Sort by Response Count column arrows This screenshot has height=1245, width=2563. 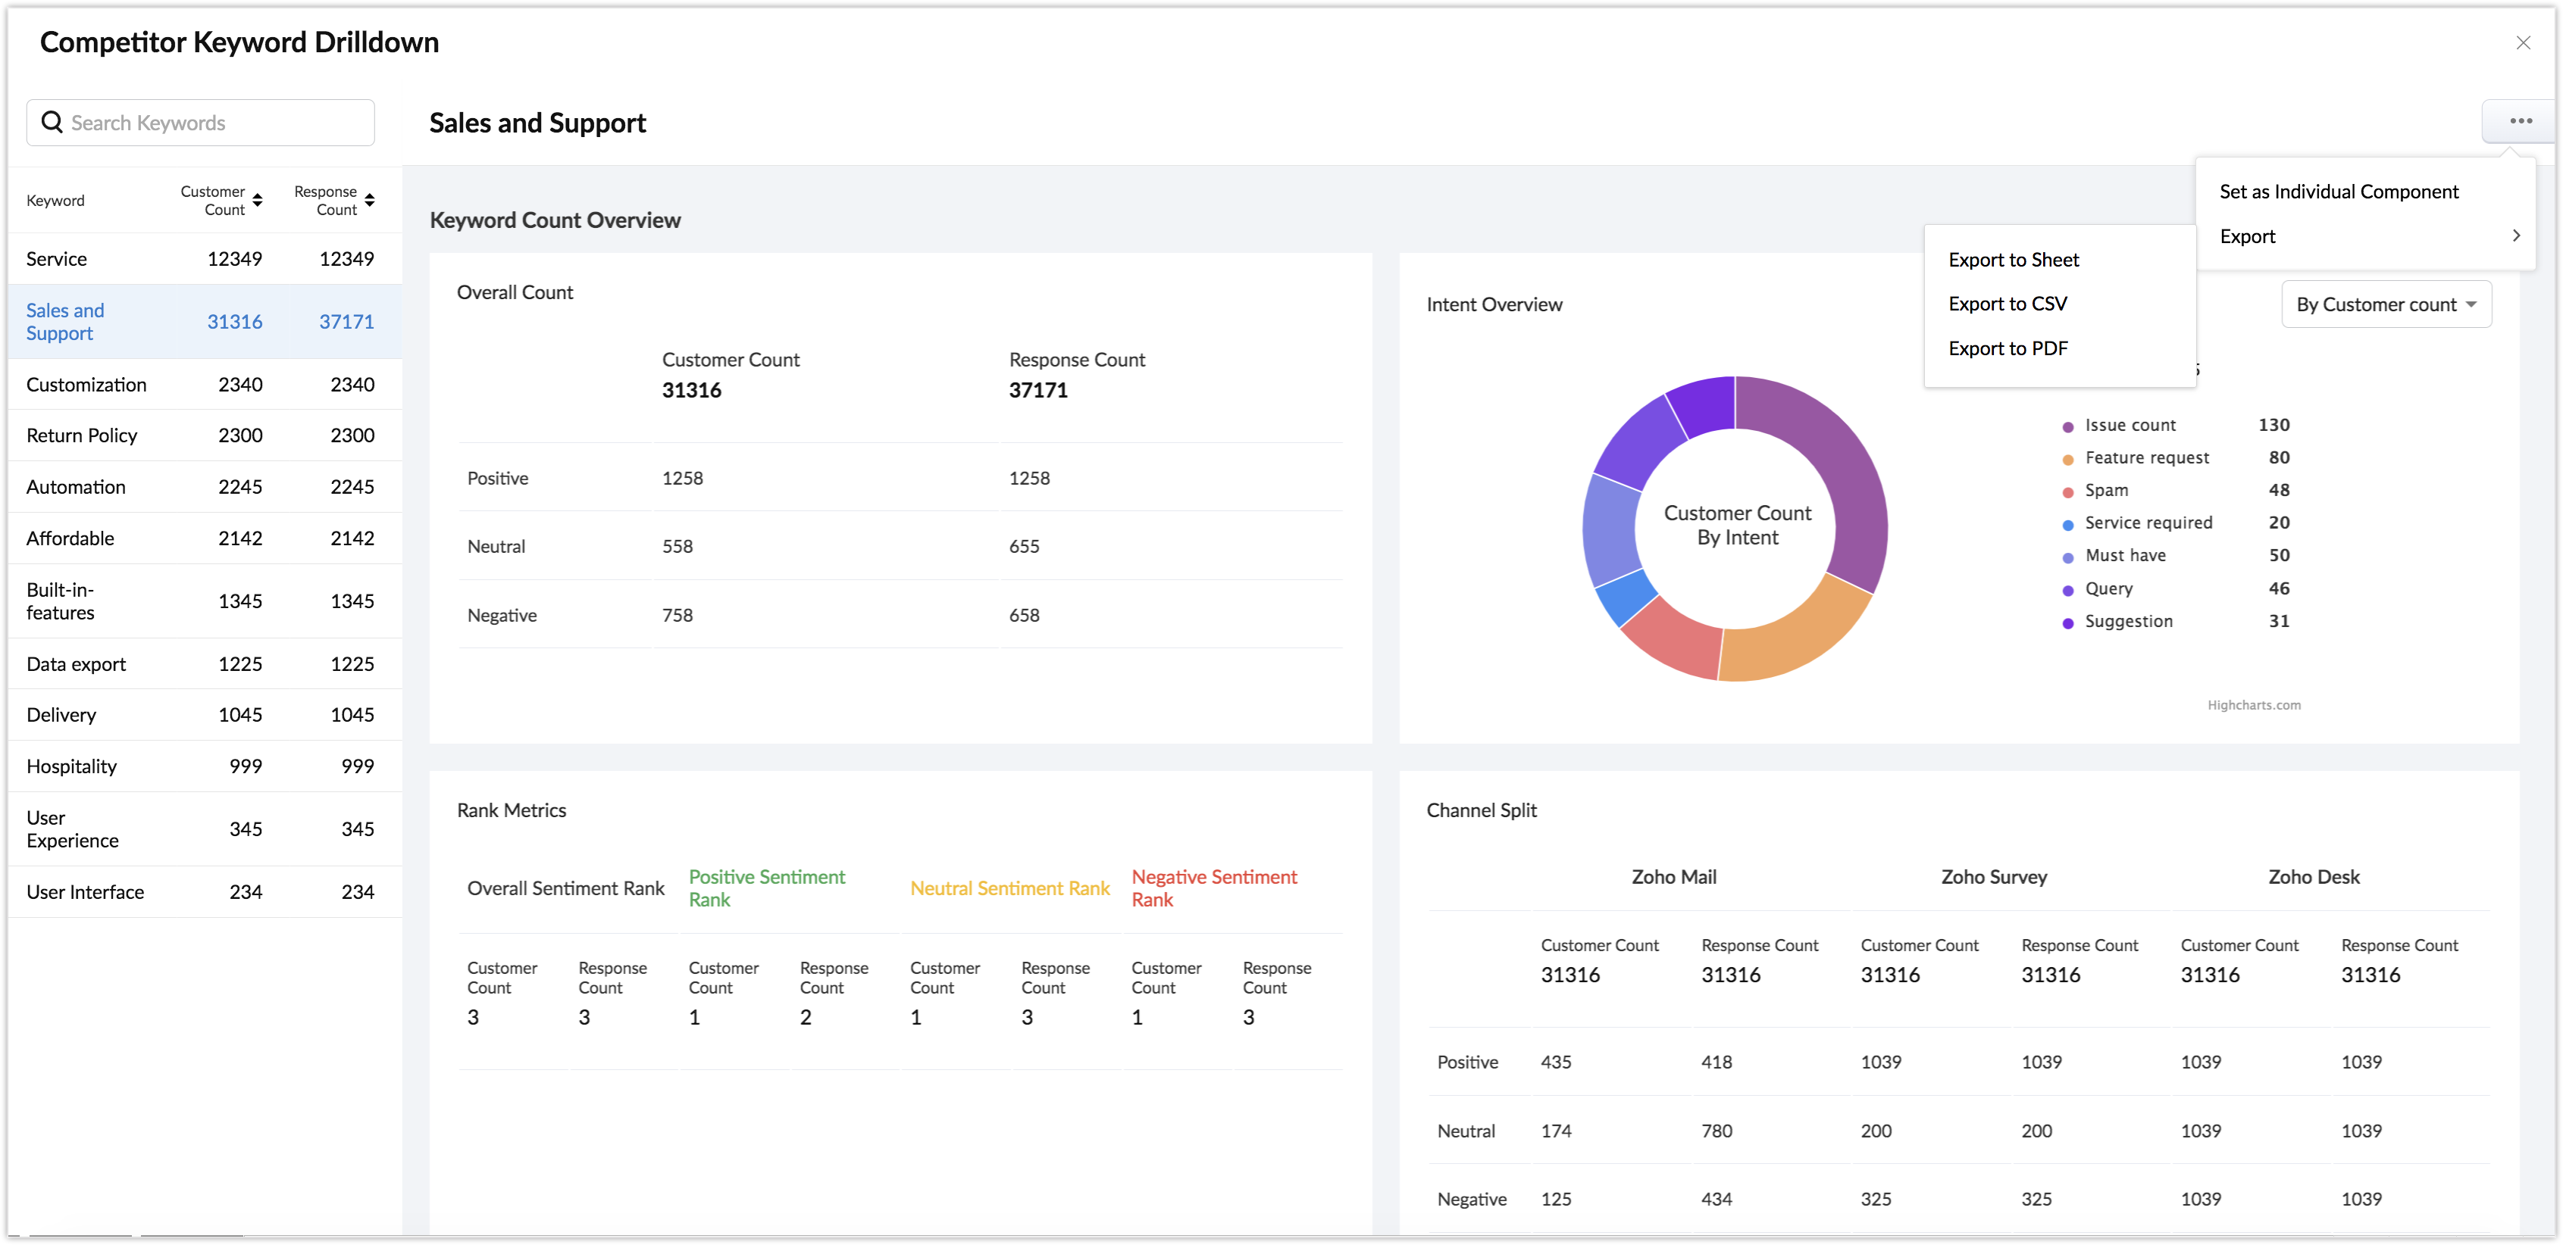pyautogui.click(x=370, y=201)
